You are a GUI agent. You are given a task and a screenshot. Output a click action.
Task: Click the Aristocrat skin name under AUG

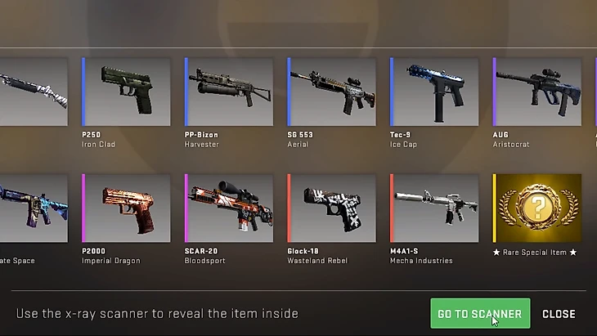pyautogui.click(x=511, y=144)
